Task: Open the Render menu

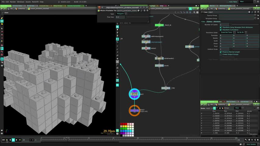Action: point(13,2)
